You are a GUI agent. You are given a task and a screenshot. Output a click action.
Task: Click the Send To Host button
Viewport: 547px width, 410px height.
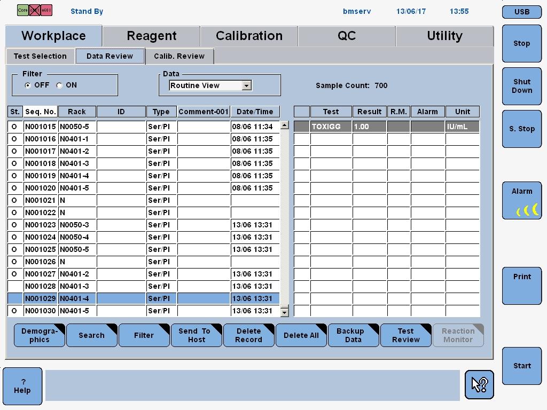coord(197,335)
